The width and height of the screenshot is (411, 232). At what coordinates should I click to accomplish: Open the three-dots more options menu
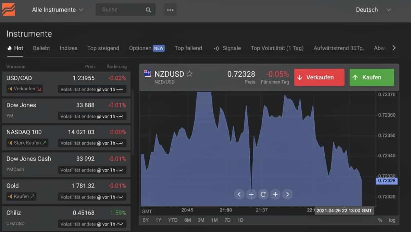pos(170,10)
